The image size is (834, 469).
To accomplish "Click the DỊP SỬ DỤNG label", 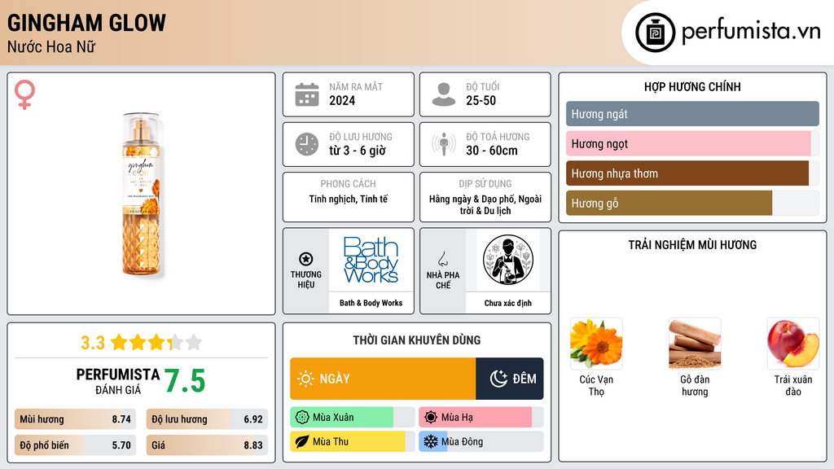I will (485, 183).
